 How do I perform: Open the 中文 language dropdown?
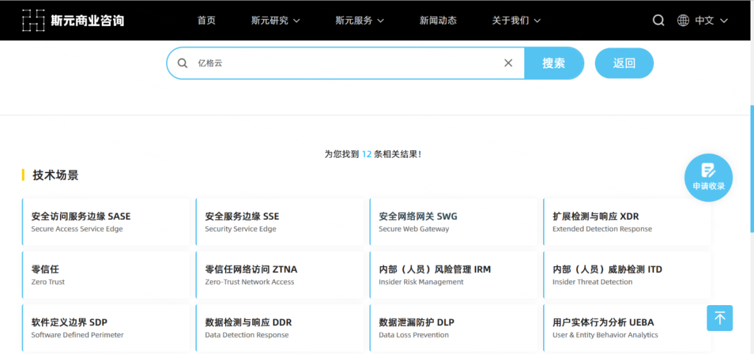(x=711, y=20)
